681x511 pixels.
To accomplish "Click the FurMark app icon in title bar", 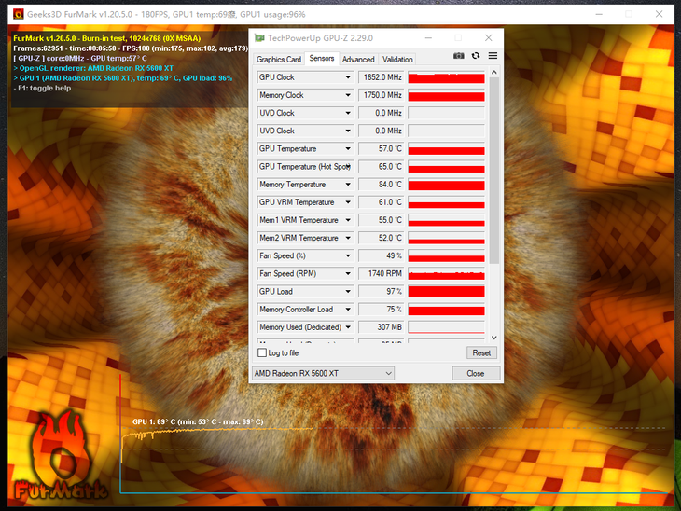I will 18,14.
